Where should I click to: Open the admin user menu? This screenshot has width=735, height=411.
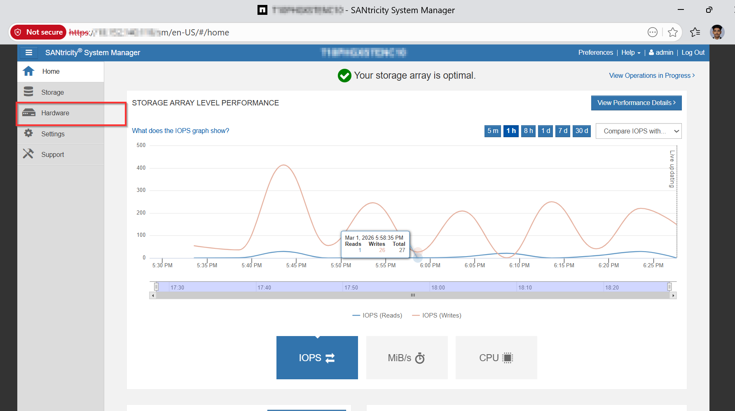(661, 53)
